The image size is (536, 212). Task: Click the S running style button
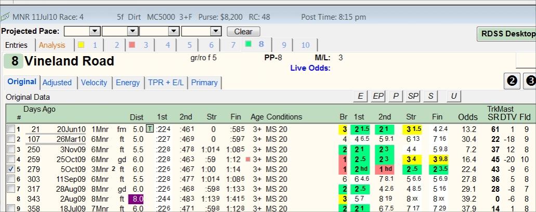pyautogui.click(x=430, y=97)
